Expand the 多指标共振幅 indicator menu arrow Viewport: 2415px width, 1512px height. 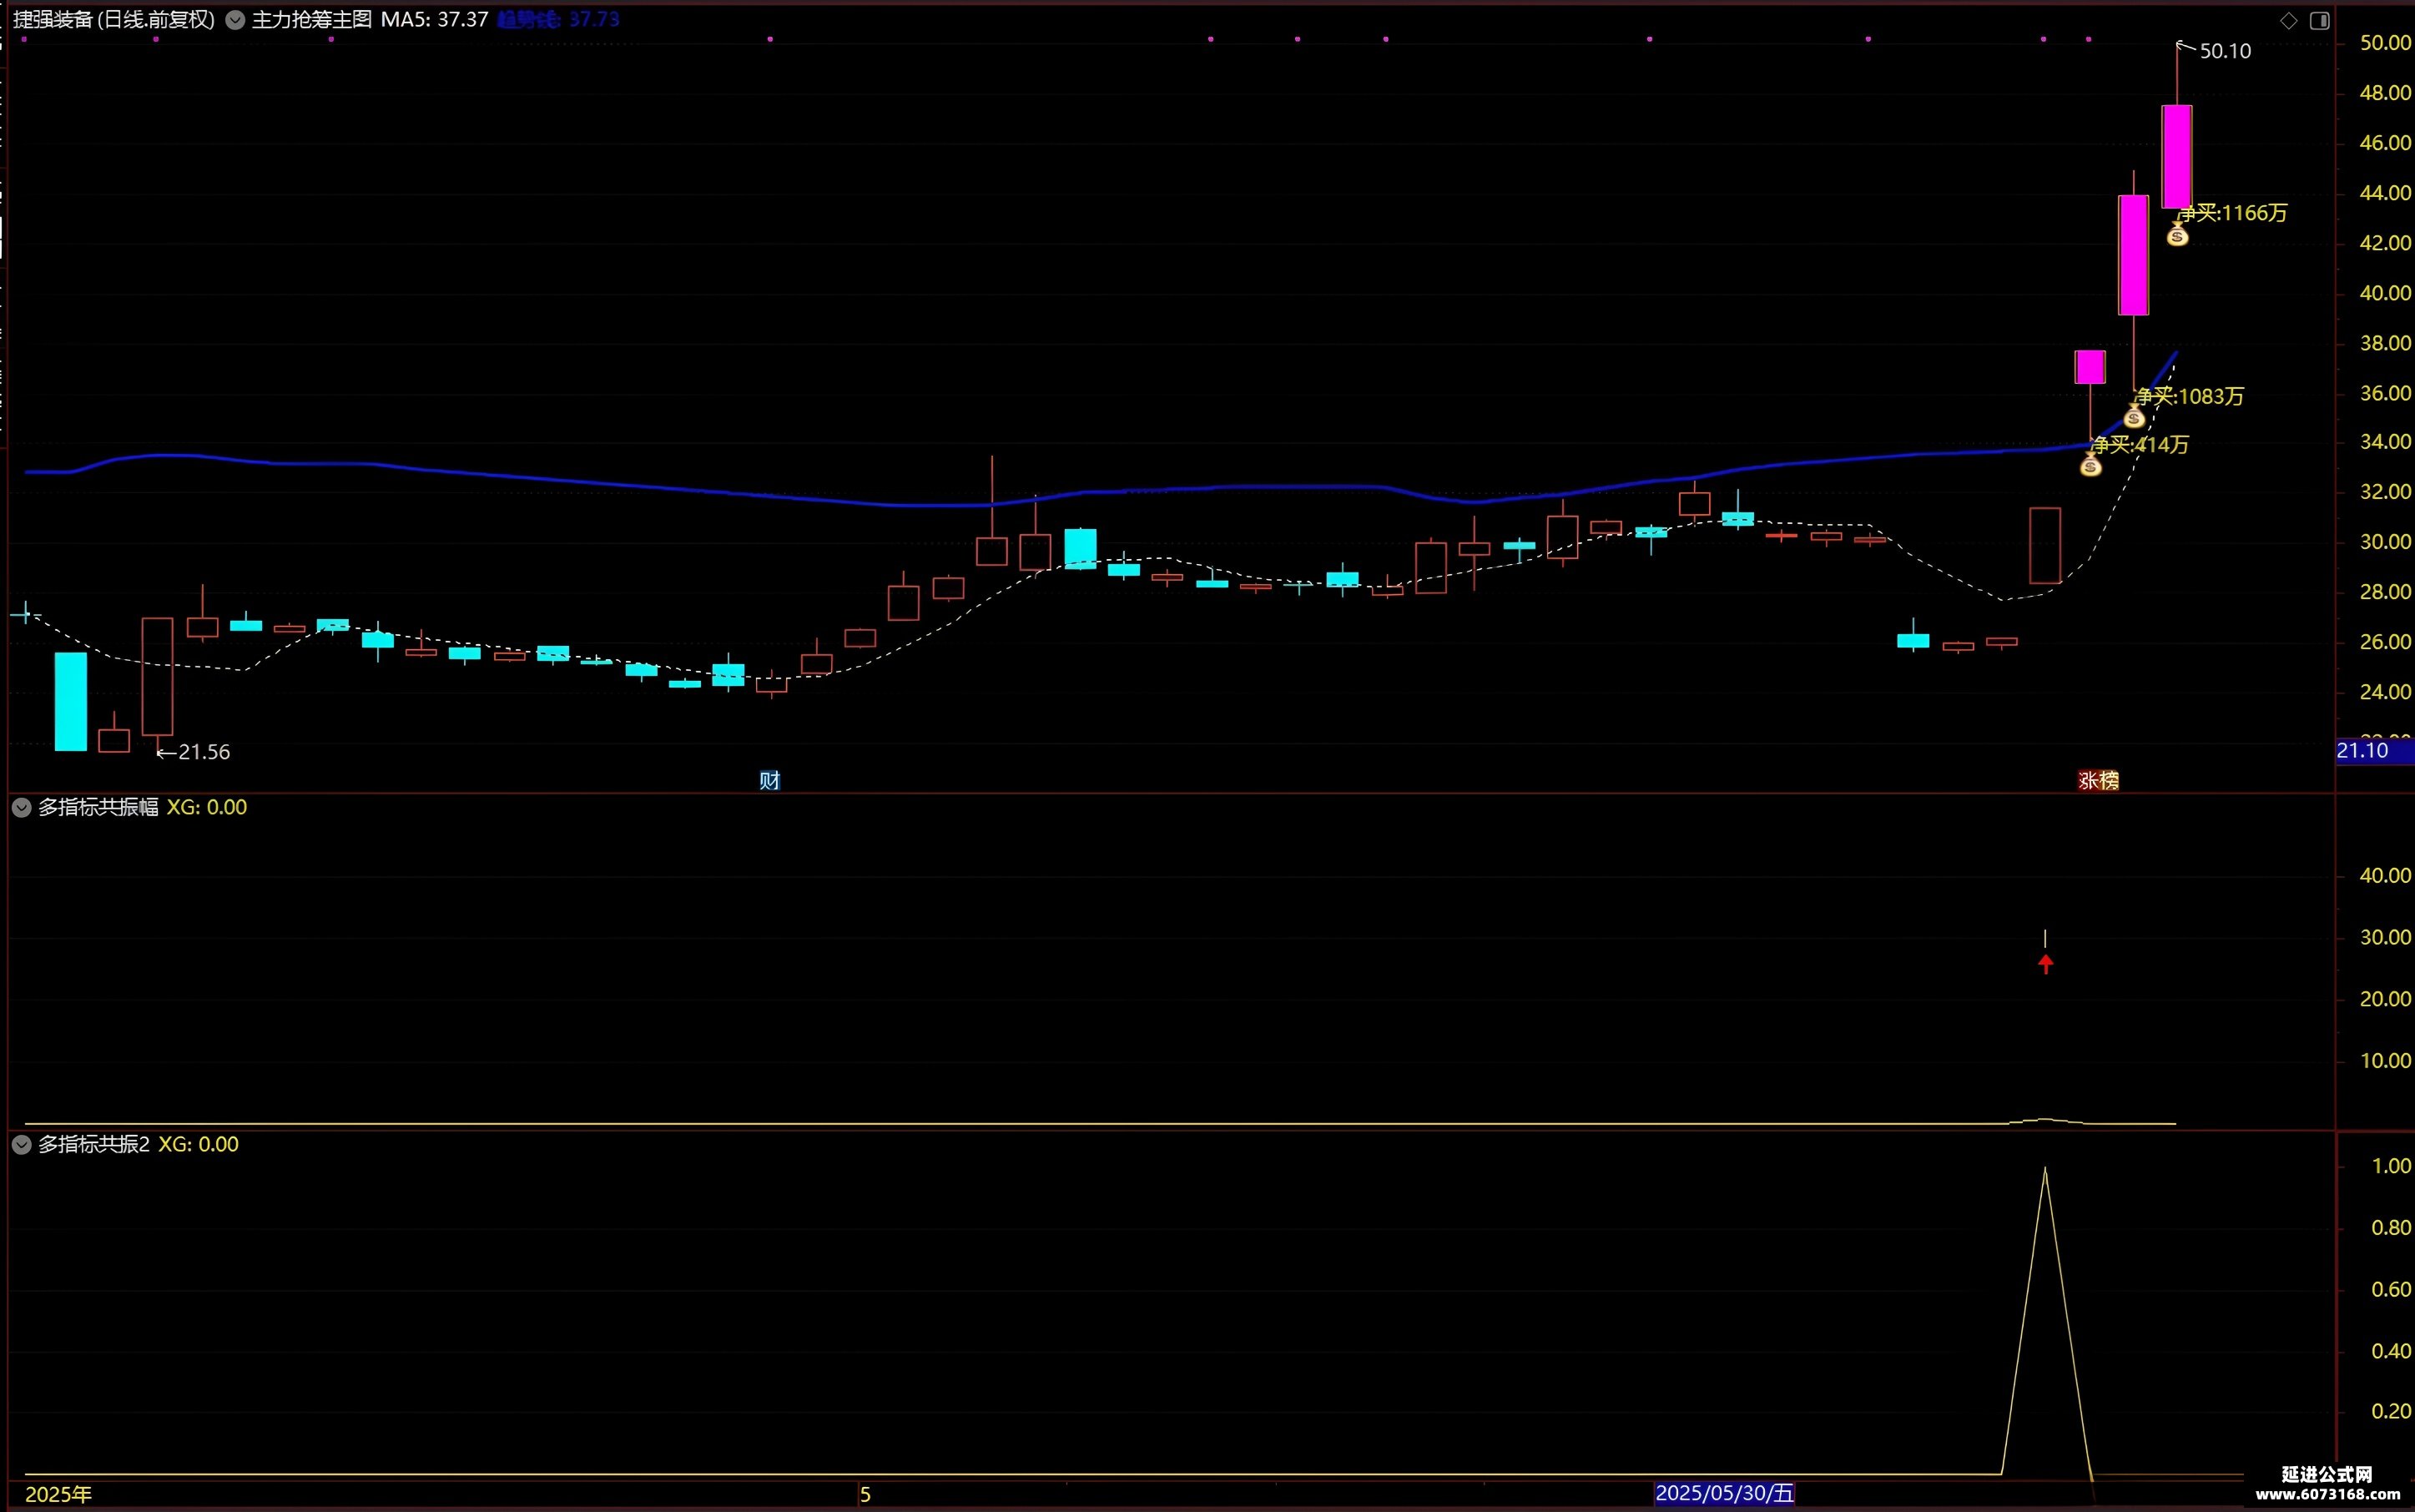point(21,807)
